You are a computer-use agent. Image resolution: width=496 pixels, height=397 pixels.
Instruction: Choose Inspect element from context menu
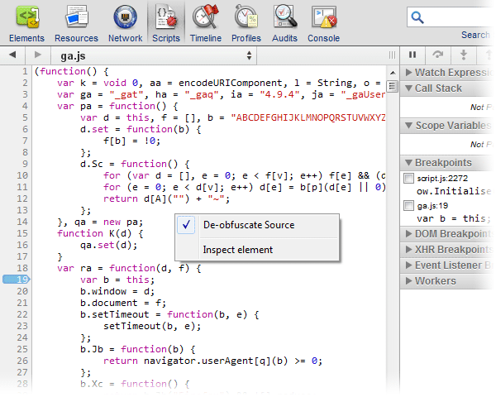(237, 250)
